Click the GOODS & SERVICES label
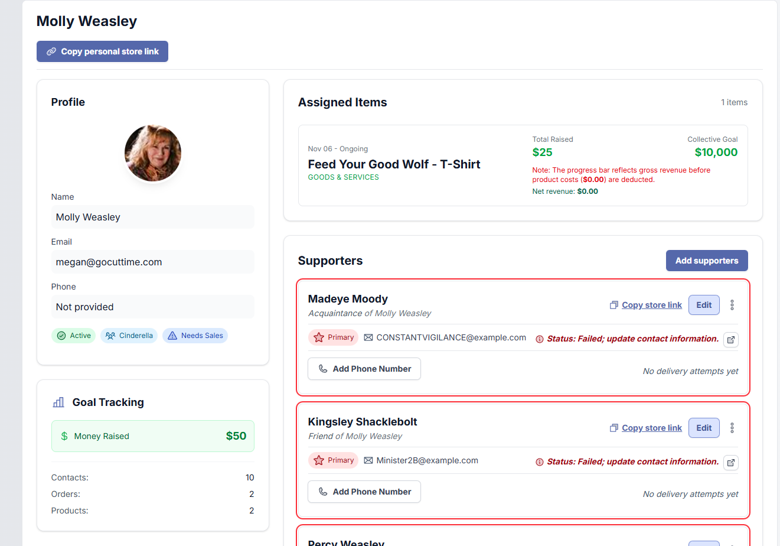The height and width of the screenshot is (546, 780). click(344, 177)
